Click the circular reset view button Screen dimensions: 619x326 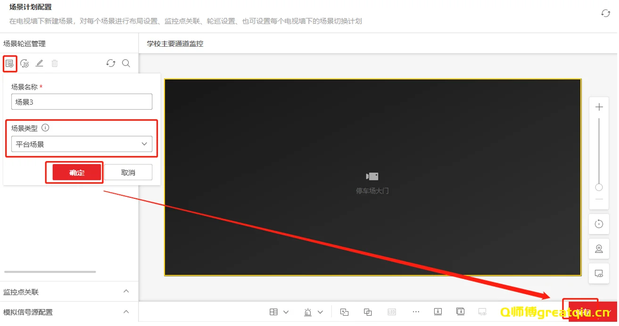point(599,224)
